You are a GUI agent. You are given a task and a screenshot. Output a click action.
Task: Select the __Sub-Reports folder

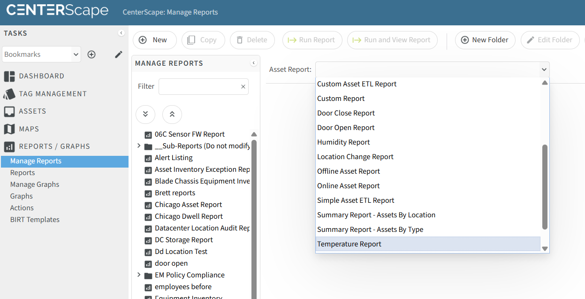197,146
